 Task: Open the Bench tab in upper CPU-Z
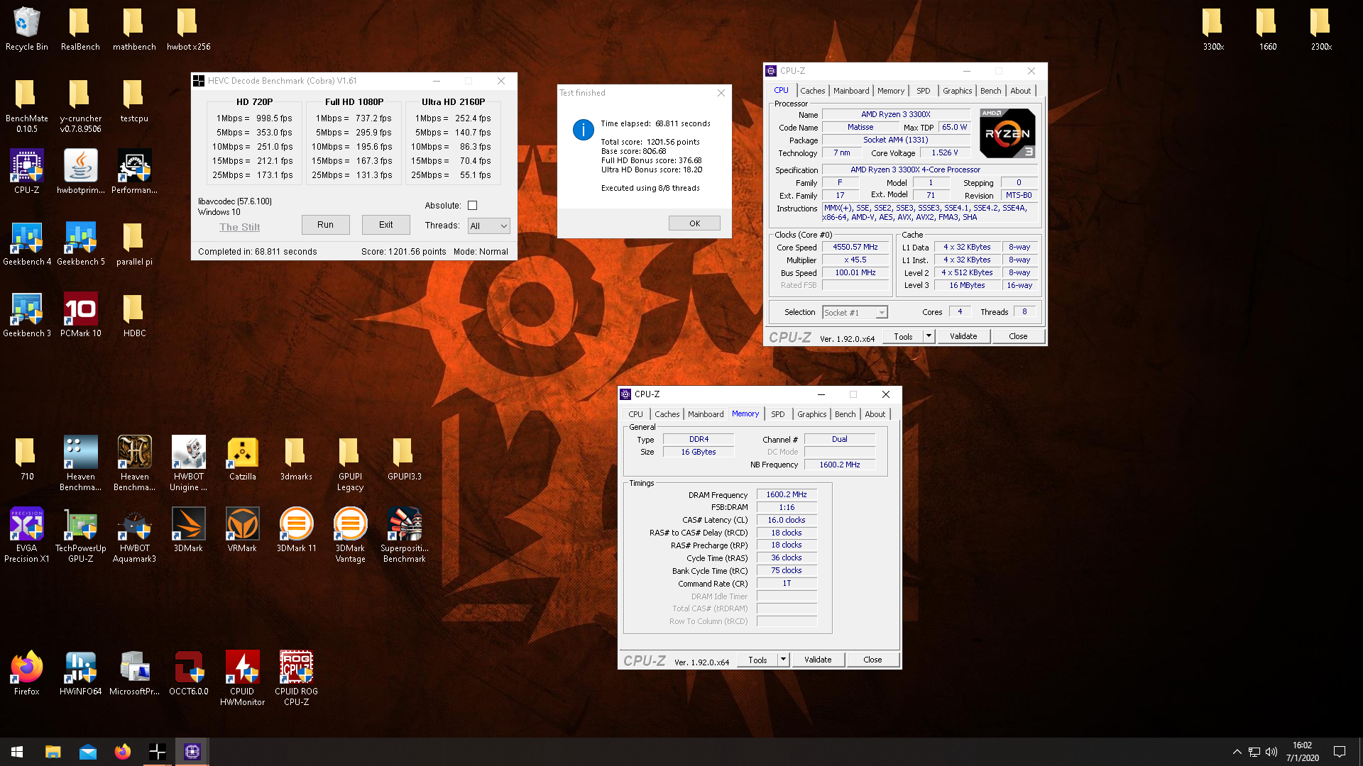990,91
